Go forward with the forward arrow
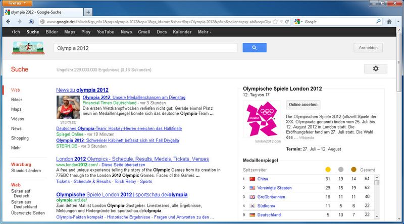This screenshot has height=224, width=404. coord(20,22)
